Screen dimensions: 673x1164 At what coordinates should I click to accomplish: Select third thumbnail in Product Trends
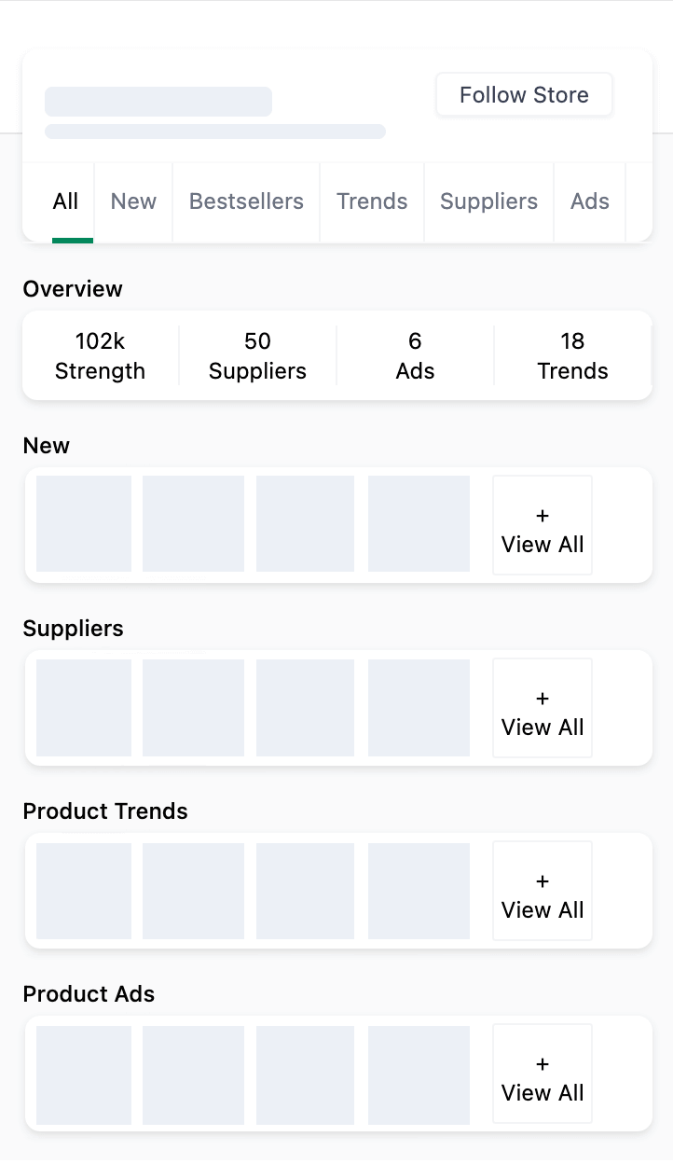pyautogui.click(x=305, y=890)
